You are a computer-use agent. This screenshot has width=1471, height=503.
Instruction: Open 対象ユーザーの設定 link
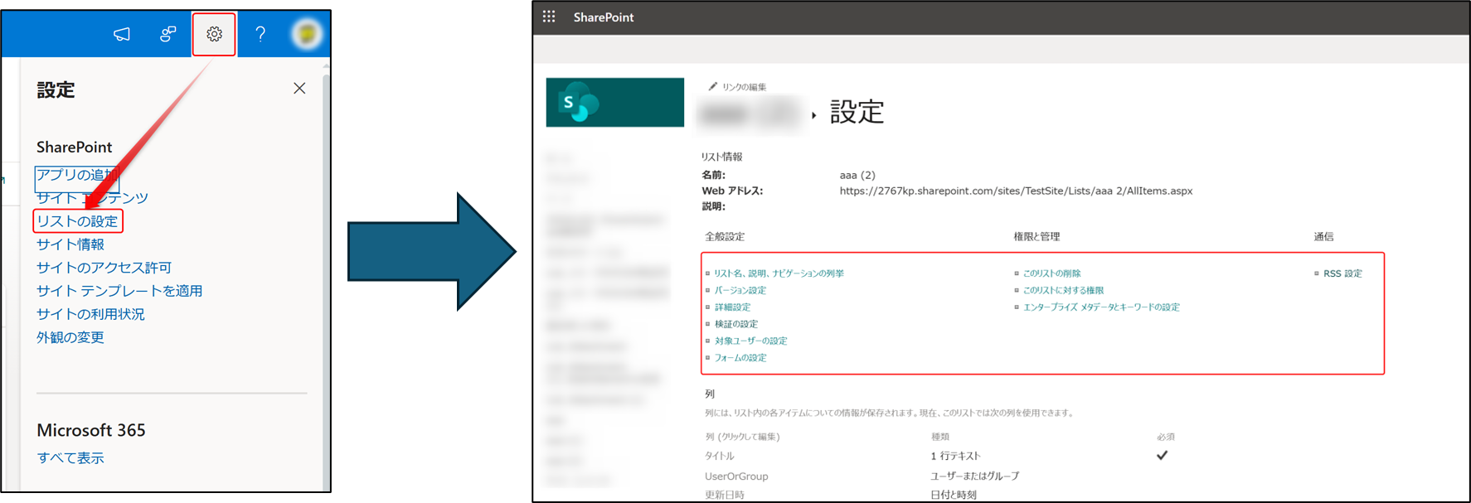pos(751,341)
